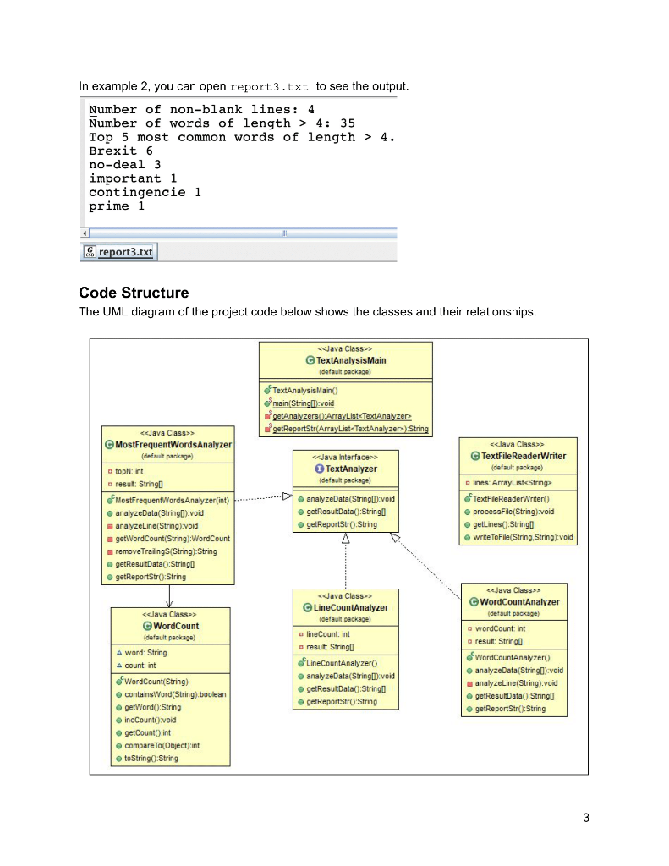Image resolution: width=669 pixels, height=866 pixels.
Task: Click the 'contingencie 1' output line
Action: [145, 192]
